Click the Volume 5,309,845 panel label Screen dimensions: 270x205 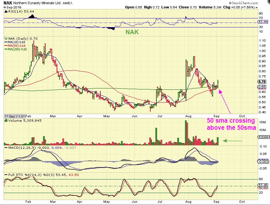pyautogui.click(x=25, y=120)
